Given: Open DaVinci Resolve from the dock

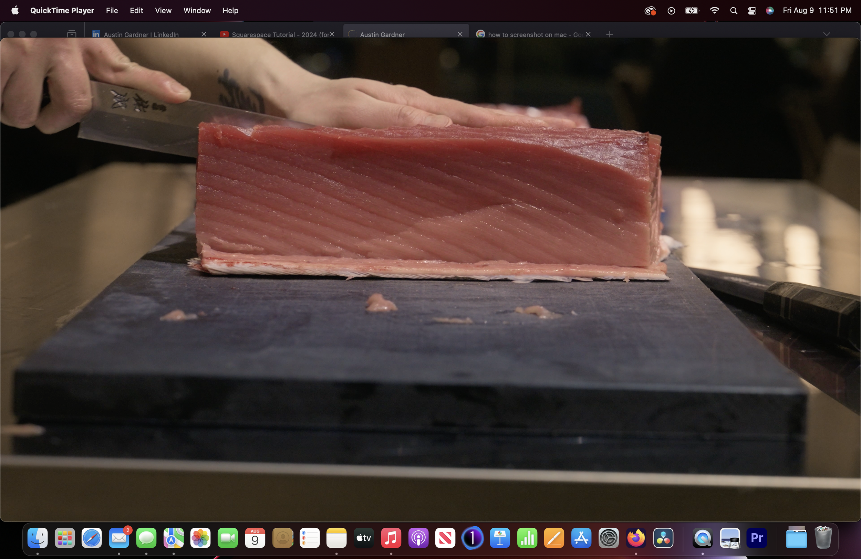Looking at the screenshot, I should coord(663,538).
